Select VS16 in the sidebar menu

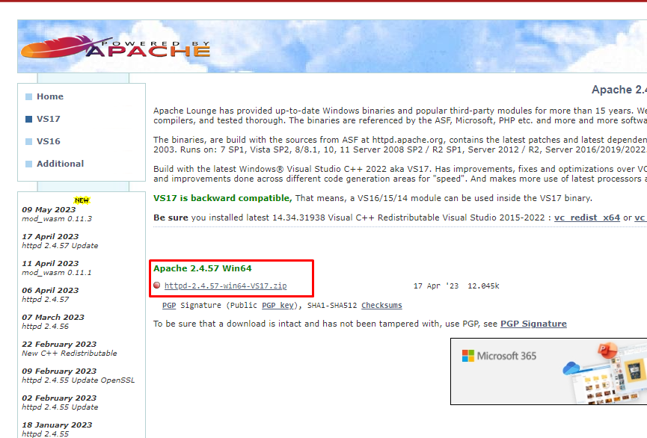click(x=49, y=141)
